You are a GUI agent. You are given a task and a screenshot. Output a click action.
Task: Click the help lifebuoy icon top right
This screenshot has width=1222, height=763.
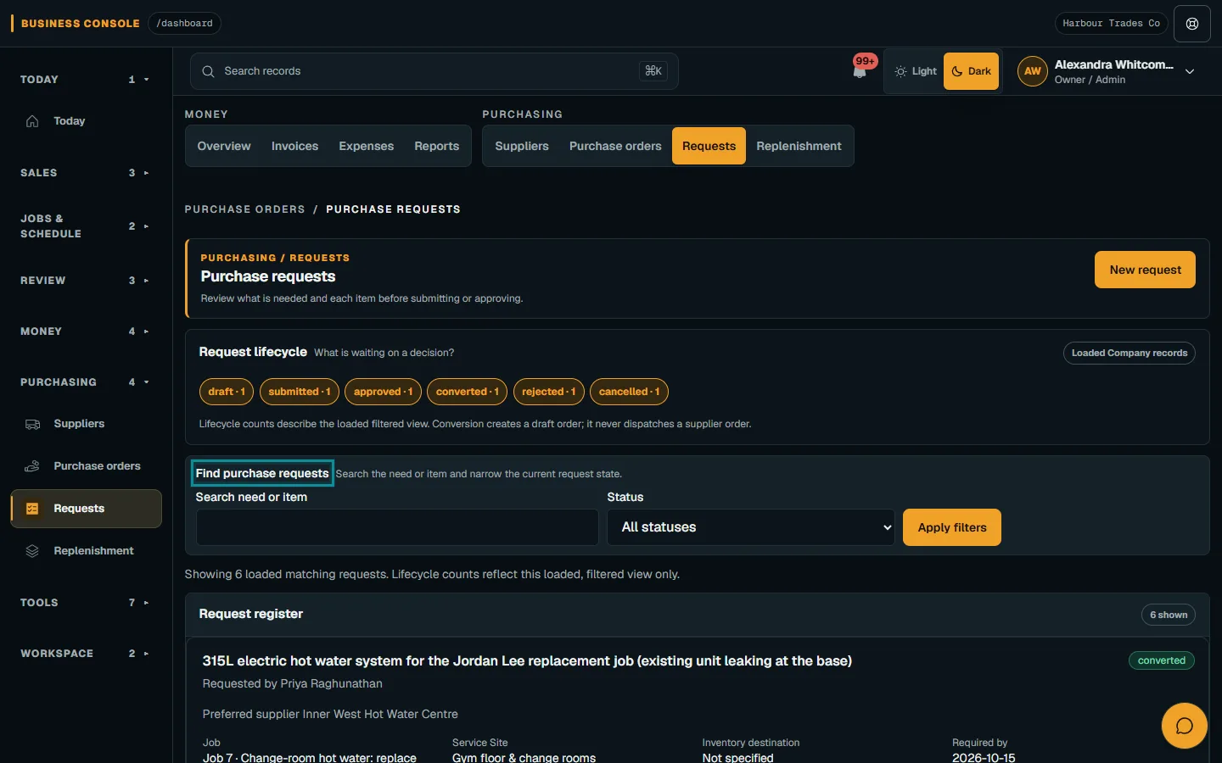point(1192,24)
